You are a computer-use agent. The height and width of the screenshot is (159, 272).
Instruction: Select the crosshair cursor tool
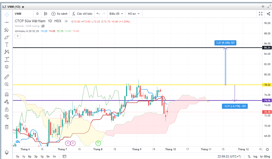point(7,15)
